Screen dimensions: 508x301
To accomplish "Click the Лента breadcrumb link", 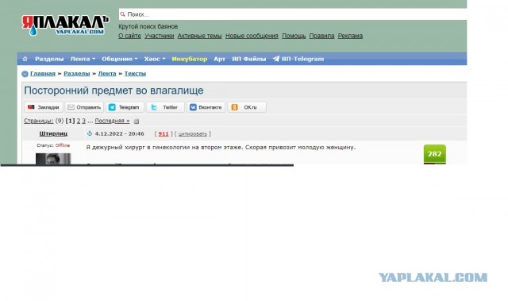I will pos(107,74).
